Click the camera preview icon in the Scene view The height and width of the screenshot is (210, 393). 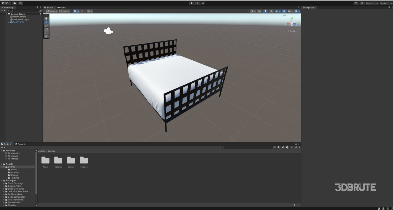click(108, 30)
